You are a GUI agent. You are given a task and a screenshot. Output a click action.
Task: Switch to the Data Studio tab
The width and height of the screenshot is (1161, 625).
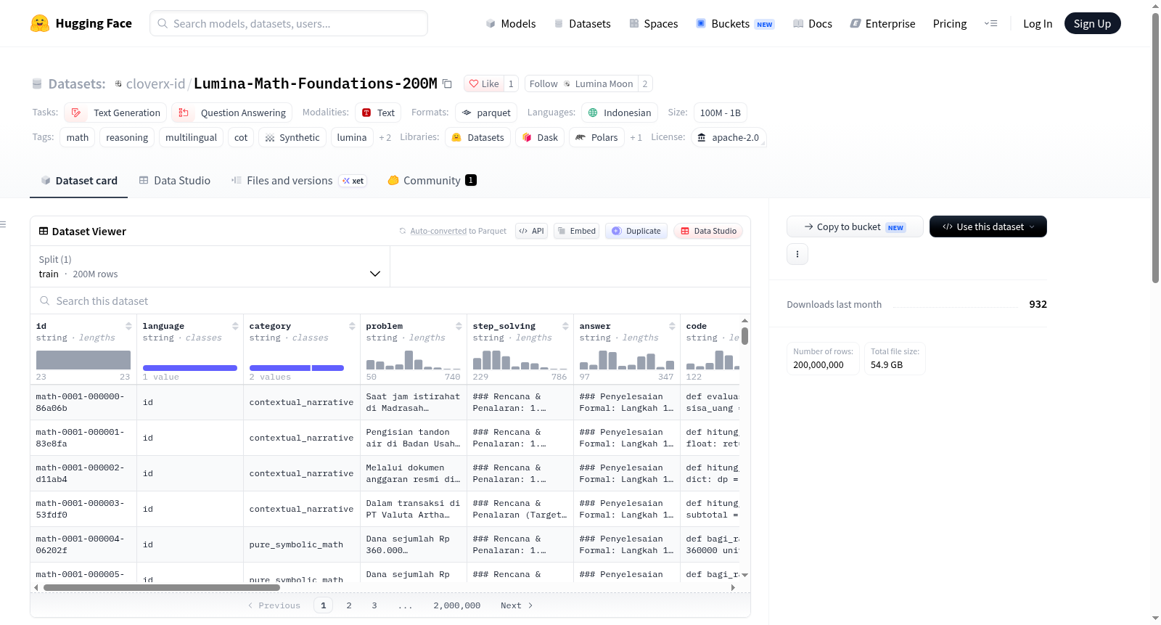tap(175, 181)
